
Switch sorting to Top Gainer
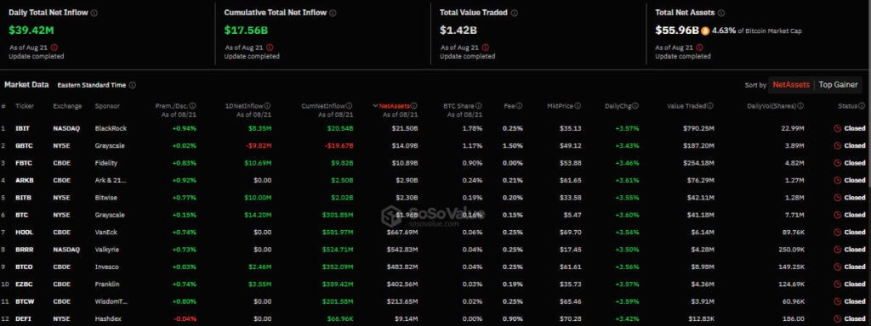pyautogui.click(x=838, y=85)
